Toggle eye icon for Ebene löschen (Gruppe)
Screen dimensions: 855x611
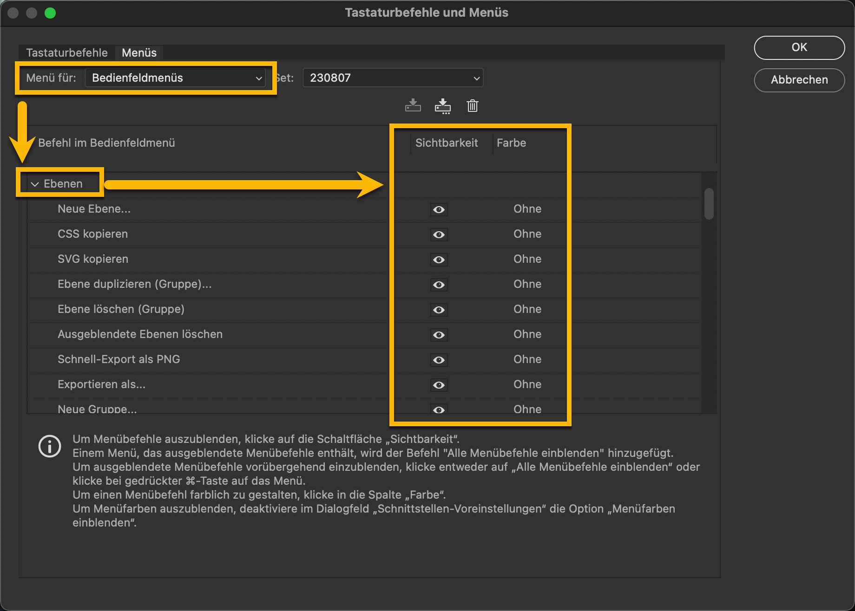tap(439, 310)
